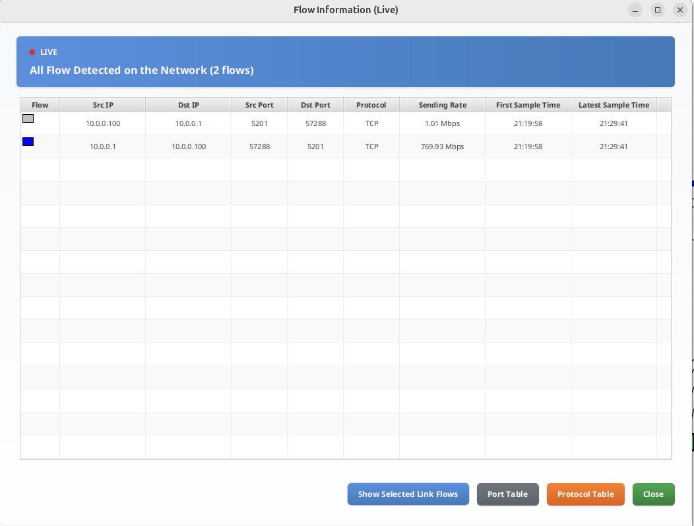This screenshot has height=526, width=694.
Task: Sort by the Sending Rate column header
Action: [443, 105]
